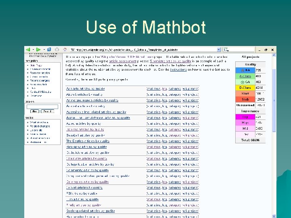Open Featured articles in navigation sidebar

pyautogui.click(x=40, y=73)
